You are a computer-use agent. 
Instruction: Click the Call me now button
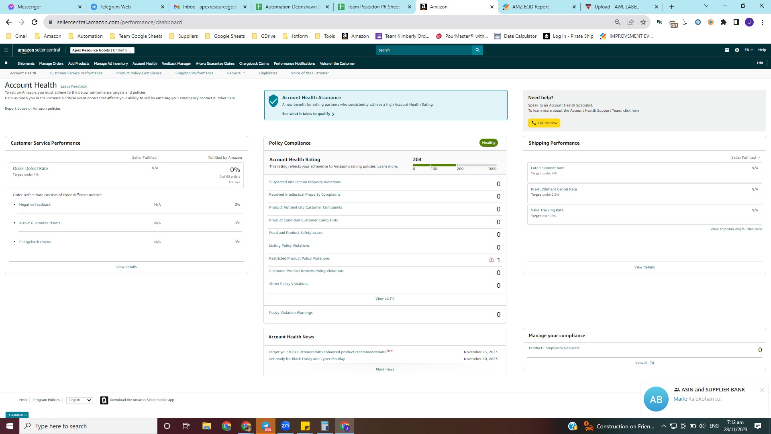[x=544, y=123]
